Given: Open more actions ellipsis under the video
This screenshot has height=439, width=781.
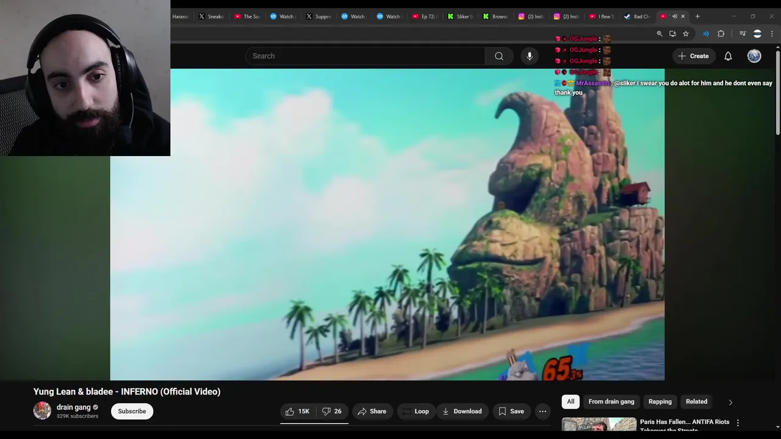Looking at the screenshot, I should (x=542, y=412).
